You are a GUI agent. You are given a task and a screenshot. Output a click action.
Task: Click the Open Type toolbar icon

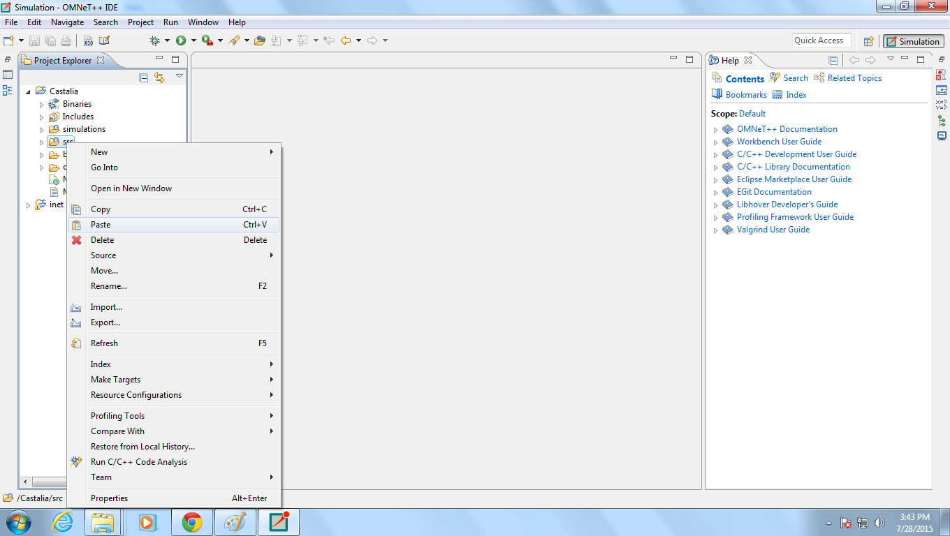[259, 40]
